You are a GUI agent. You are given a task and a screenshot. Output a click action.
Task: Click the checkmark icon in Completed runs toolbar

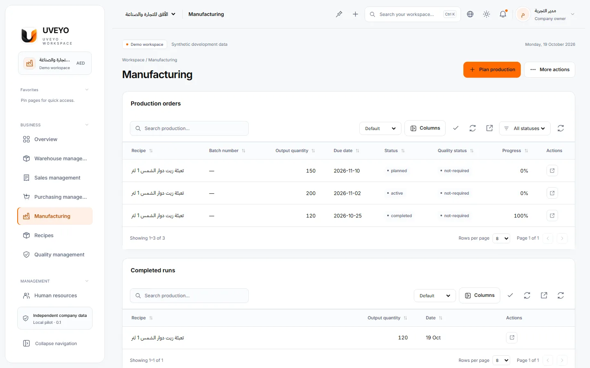coord(510,295)
